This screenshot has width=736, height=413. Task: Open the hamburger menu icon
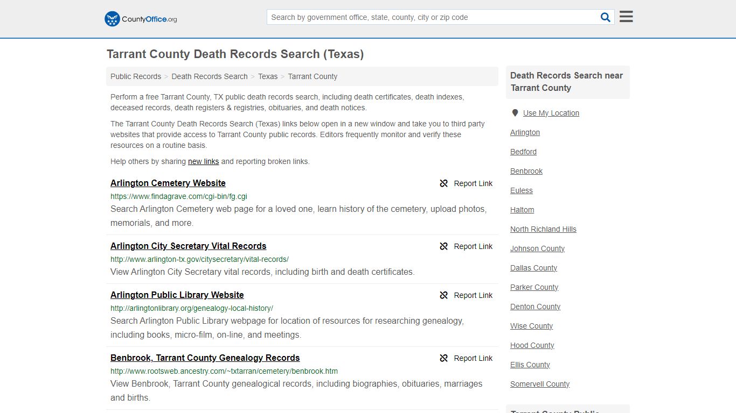point(626,17)
